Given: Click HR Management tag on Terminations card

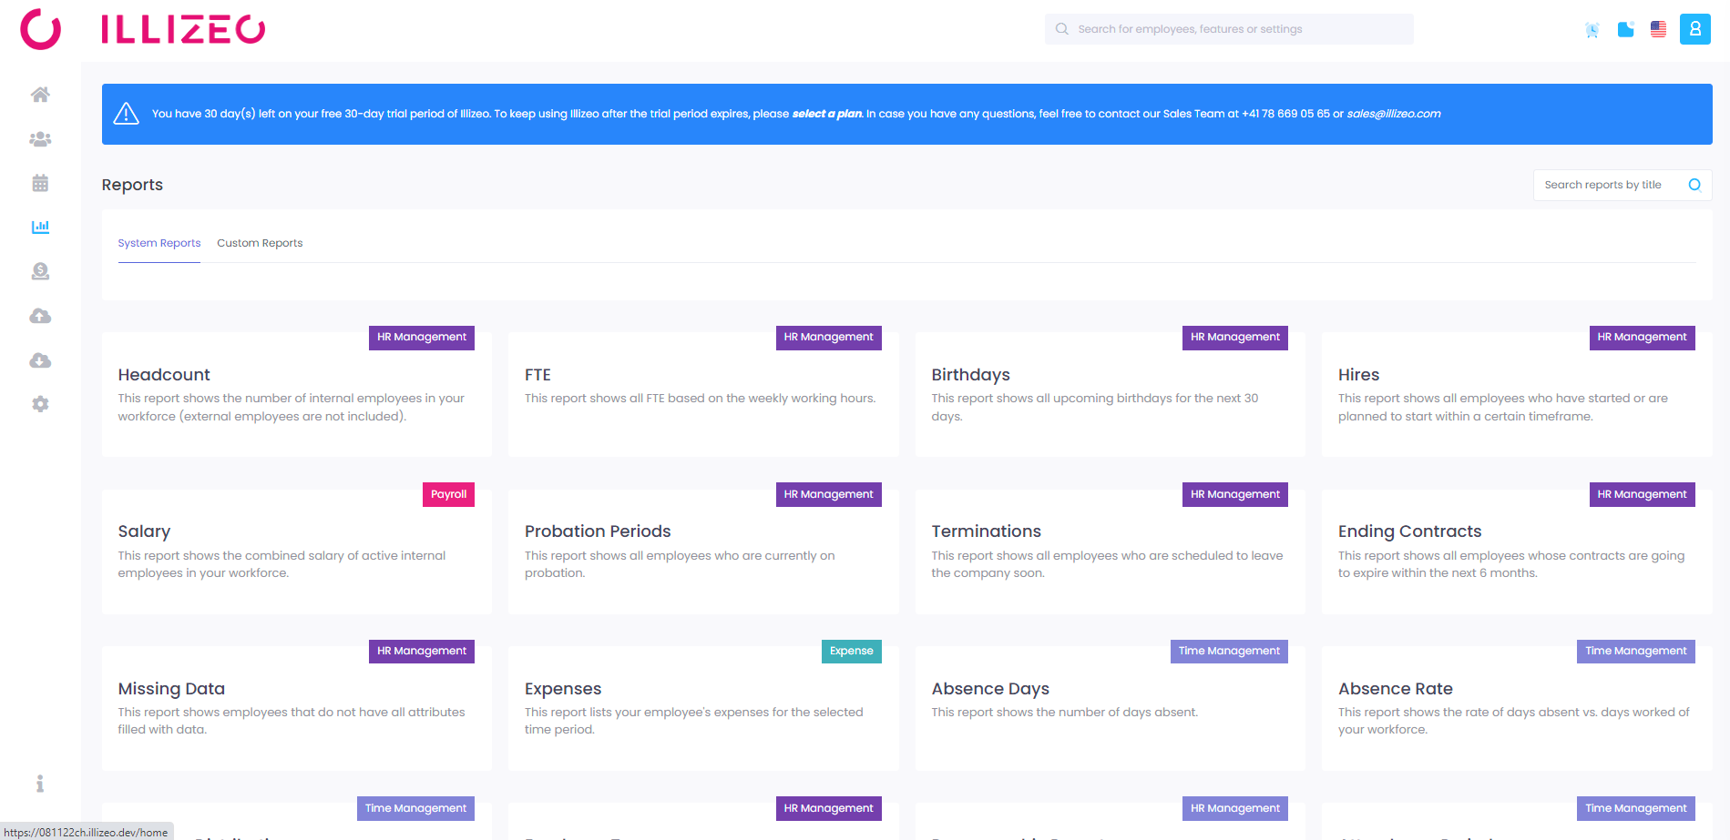Looking at the screenshot, I should point(1235,494).
